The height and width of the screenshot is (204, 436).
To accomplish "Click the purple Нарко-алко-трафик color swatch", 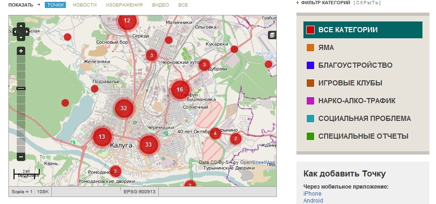I will [x=310, y=101].
